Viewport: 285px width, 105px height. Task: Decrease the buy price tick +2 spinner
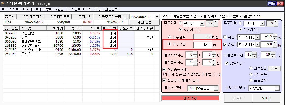point(215,25)
